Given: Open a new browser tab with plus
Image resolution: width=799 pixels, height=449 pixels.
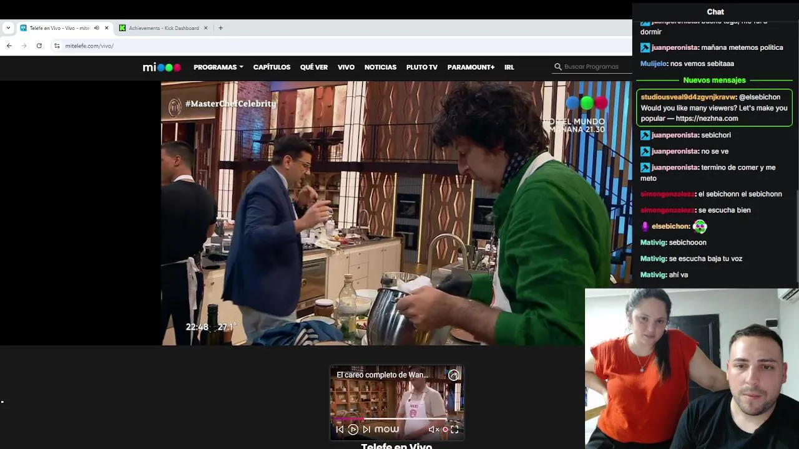Looking at the screenshot, I should pyautogui.click(x=220, y=28).
